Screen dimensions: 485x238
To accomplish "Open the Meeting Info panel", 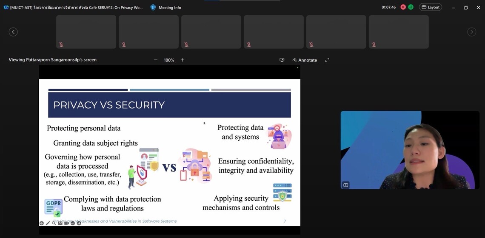I will tap(165, 7).
